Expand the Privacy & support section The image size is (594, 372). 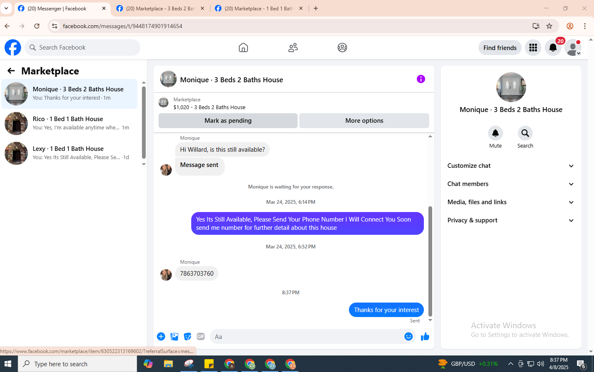tap(511, 220)
